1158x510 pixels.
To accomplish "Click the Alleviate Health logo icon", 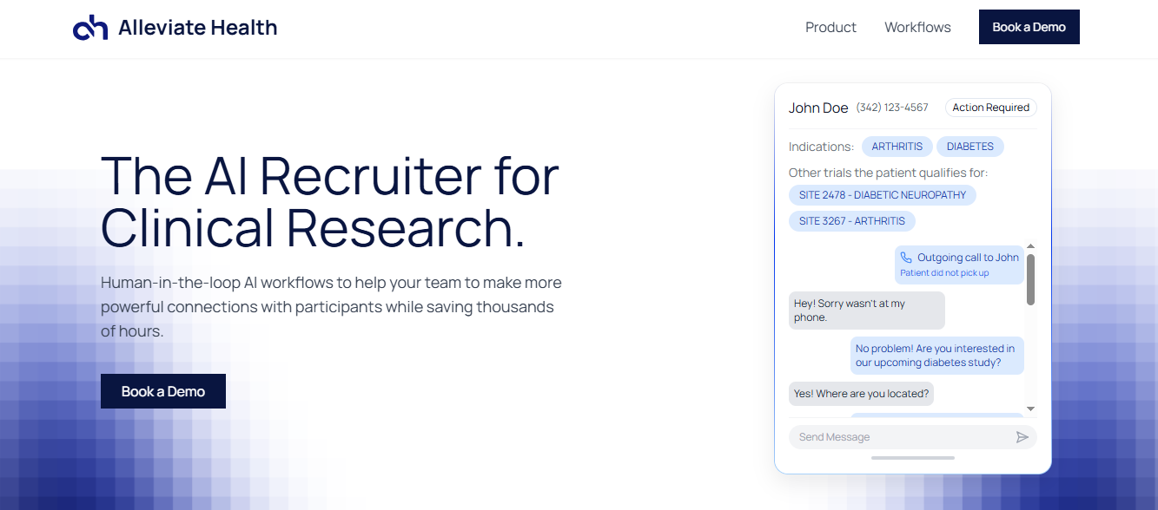I will [x=90, y=28].
